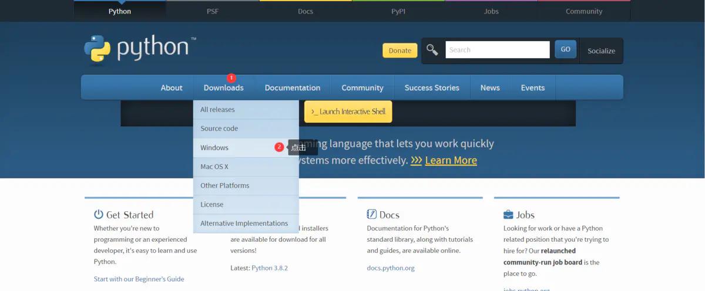Viewport: 705px width, 291px height.
Task: Click the Python logo
Action: click(x=140, y=49)
